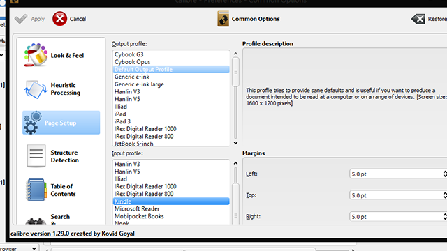Viewport: 447px width, 251px height.
Task: Click the Right margin value field
Action: click(396, 217)
